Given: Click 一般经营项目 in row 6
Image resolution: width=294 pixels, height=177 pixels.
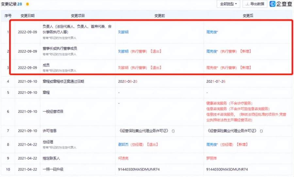Looking at the screenshot, I should pos(53,112).
